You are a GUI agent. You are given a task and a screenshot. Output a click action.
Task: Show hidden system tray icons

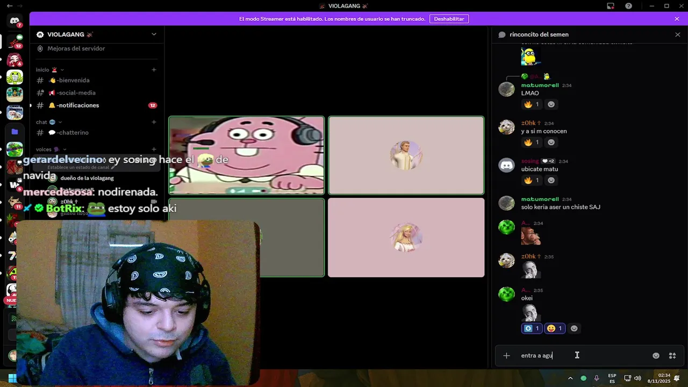pos(570,378)
